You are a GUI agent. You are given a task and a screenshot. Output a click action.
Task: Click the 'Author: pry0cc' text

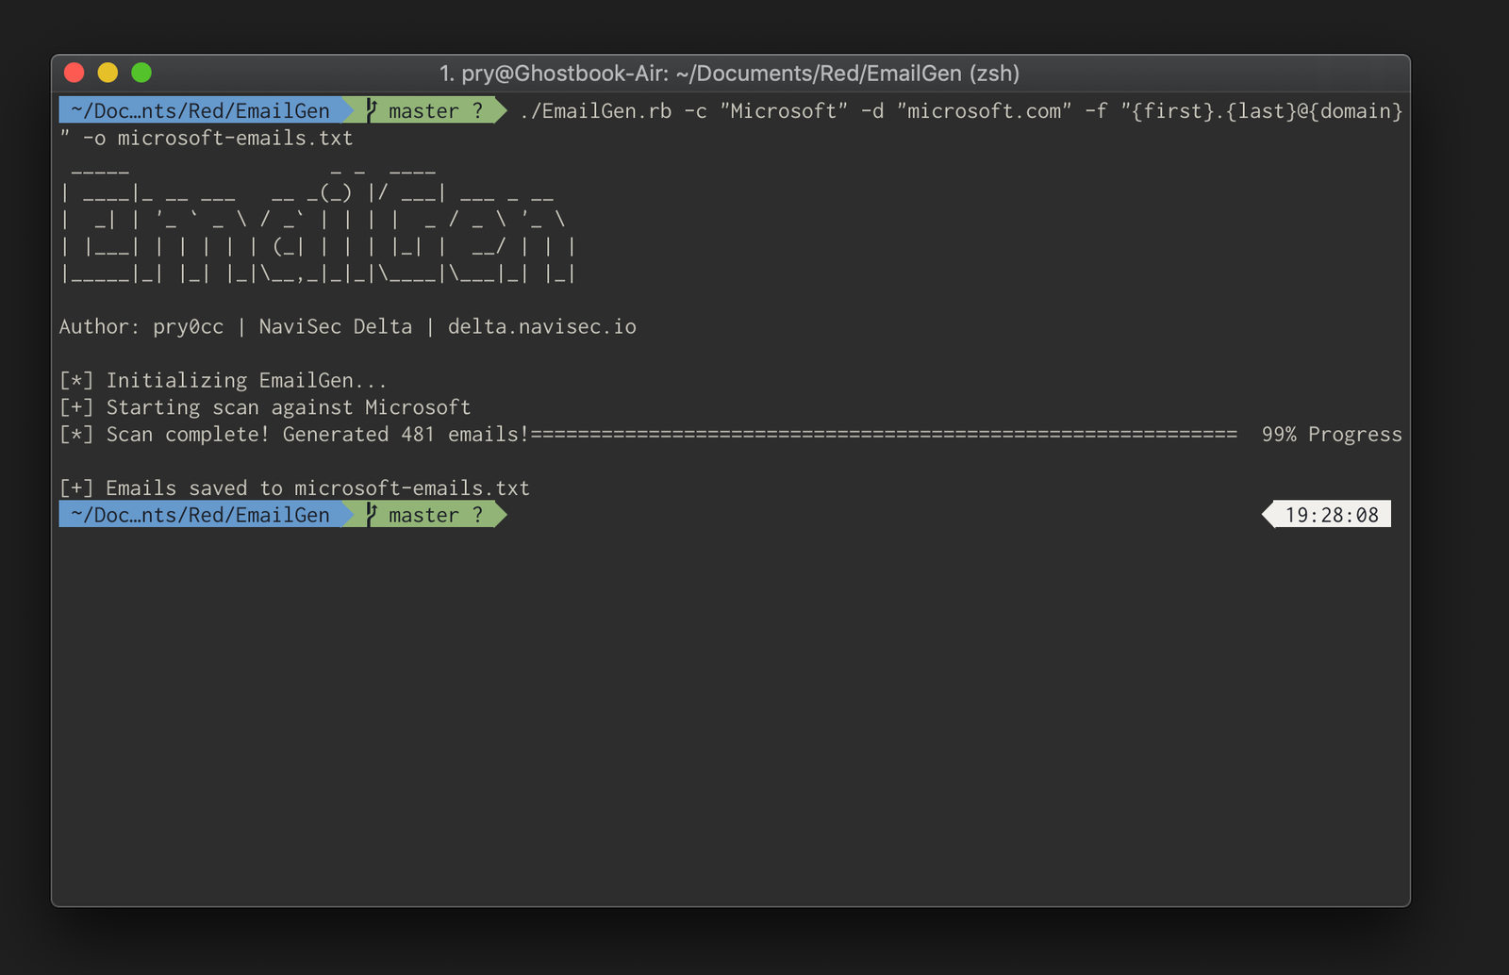point(141,327)
